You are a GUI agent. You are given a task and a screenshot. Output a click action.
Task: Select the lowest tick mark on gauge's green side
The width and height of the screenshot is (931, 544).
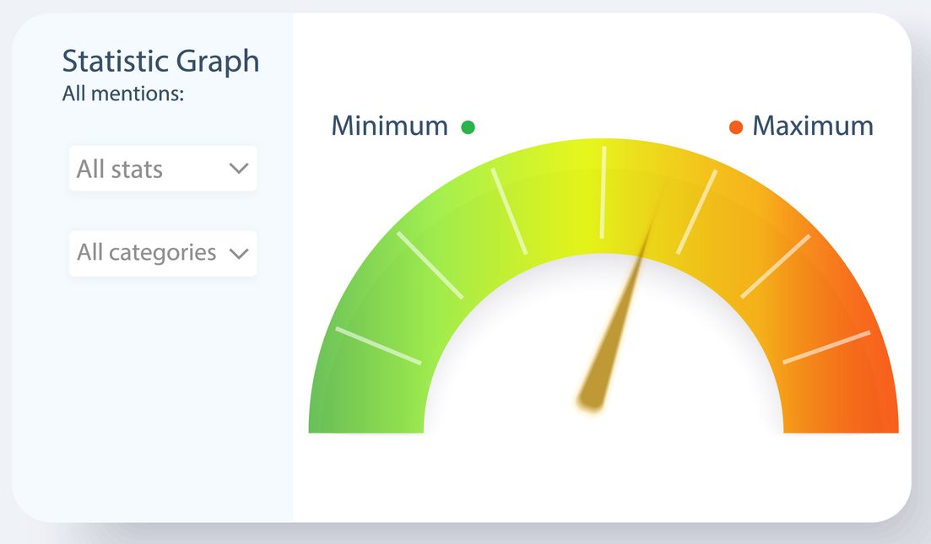tap(378, 346)
